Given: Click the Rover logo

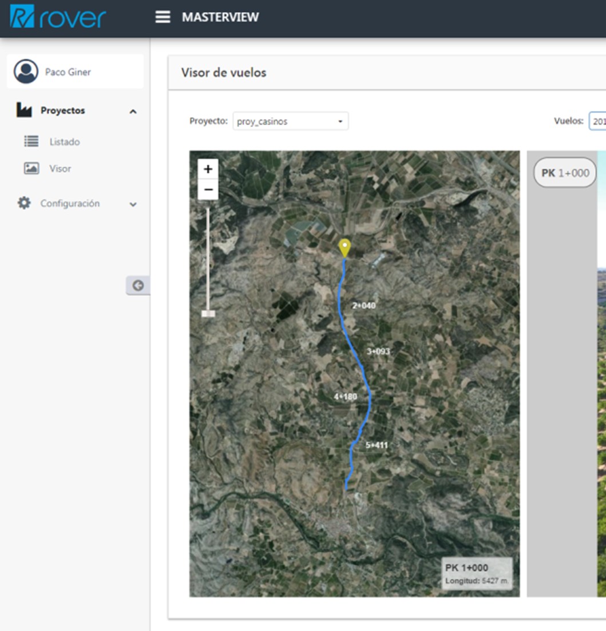Looking at the screenshot, I should pyautogui.click(x=58, y=17).
